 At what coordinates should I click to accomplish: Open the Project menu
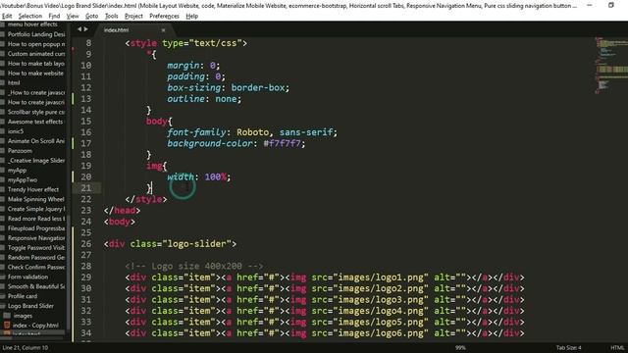coord(133,16)
